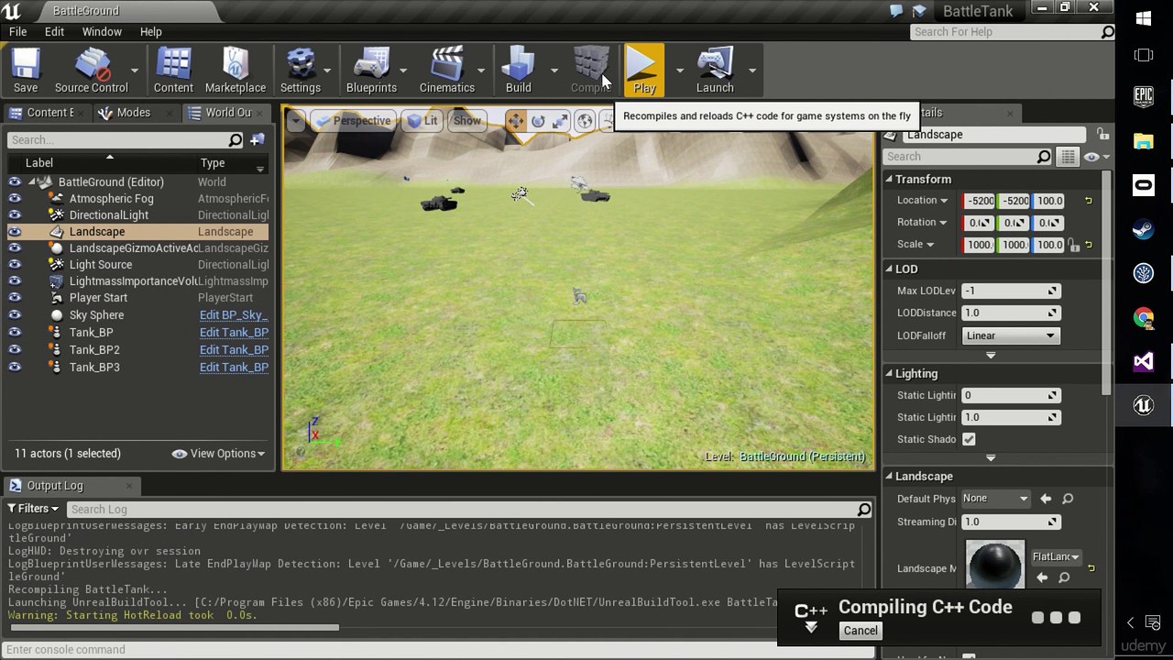The image size is (1173, 660).
Task: Select the rotate gizmo tool in viewport
Action: [538, 121]
